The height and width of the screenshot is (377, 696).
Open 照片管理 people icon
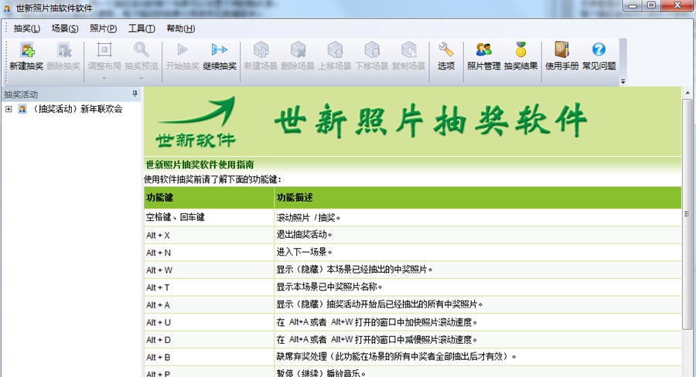tap(483, 49)
